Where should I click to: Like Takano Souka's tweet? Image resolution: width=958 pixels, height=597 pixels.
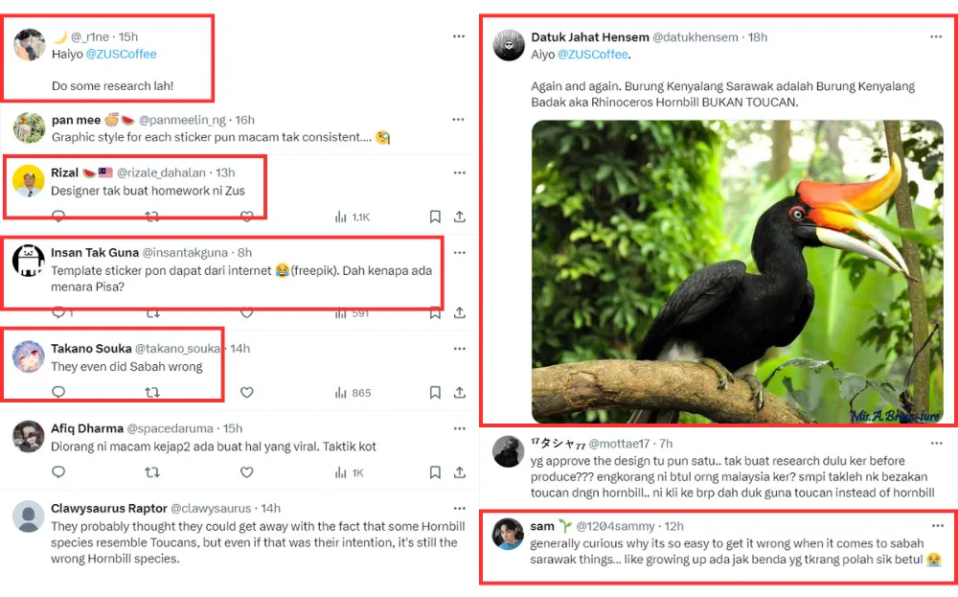246,392
